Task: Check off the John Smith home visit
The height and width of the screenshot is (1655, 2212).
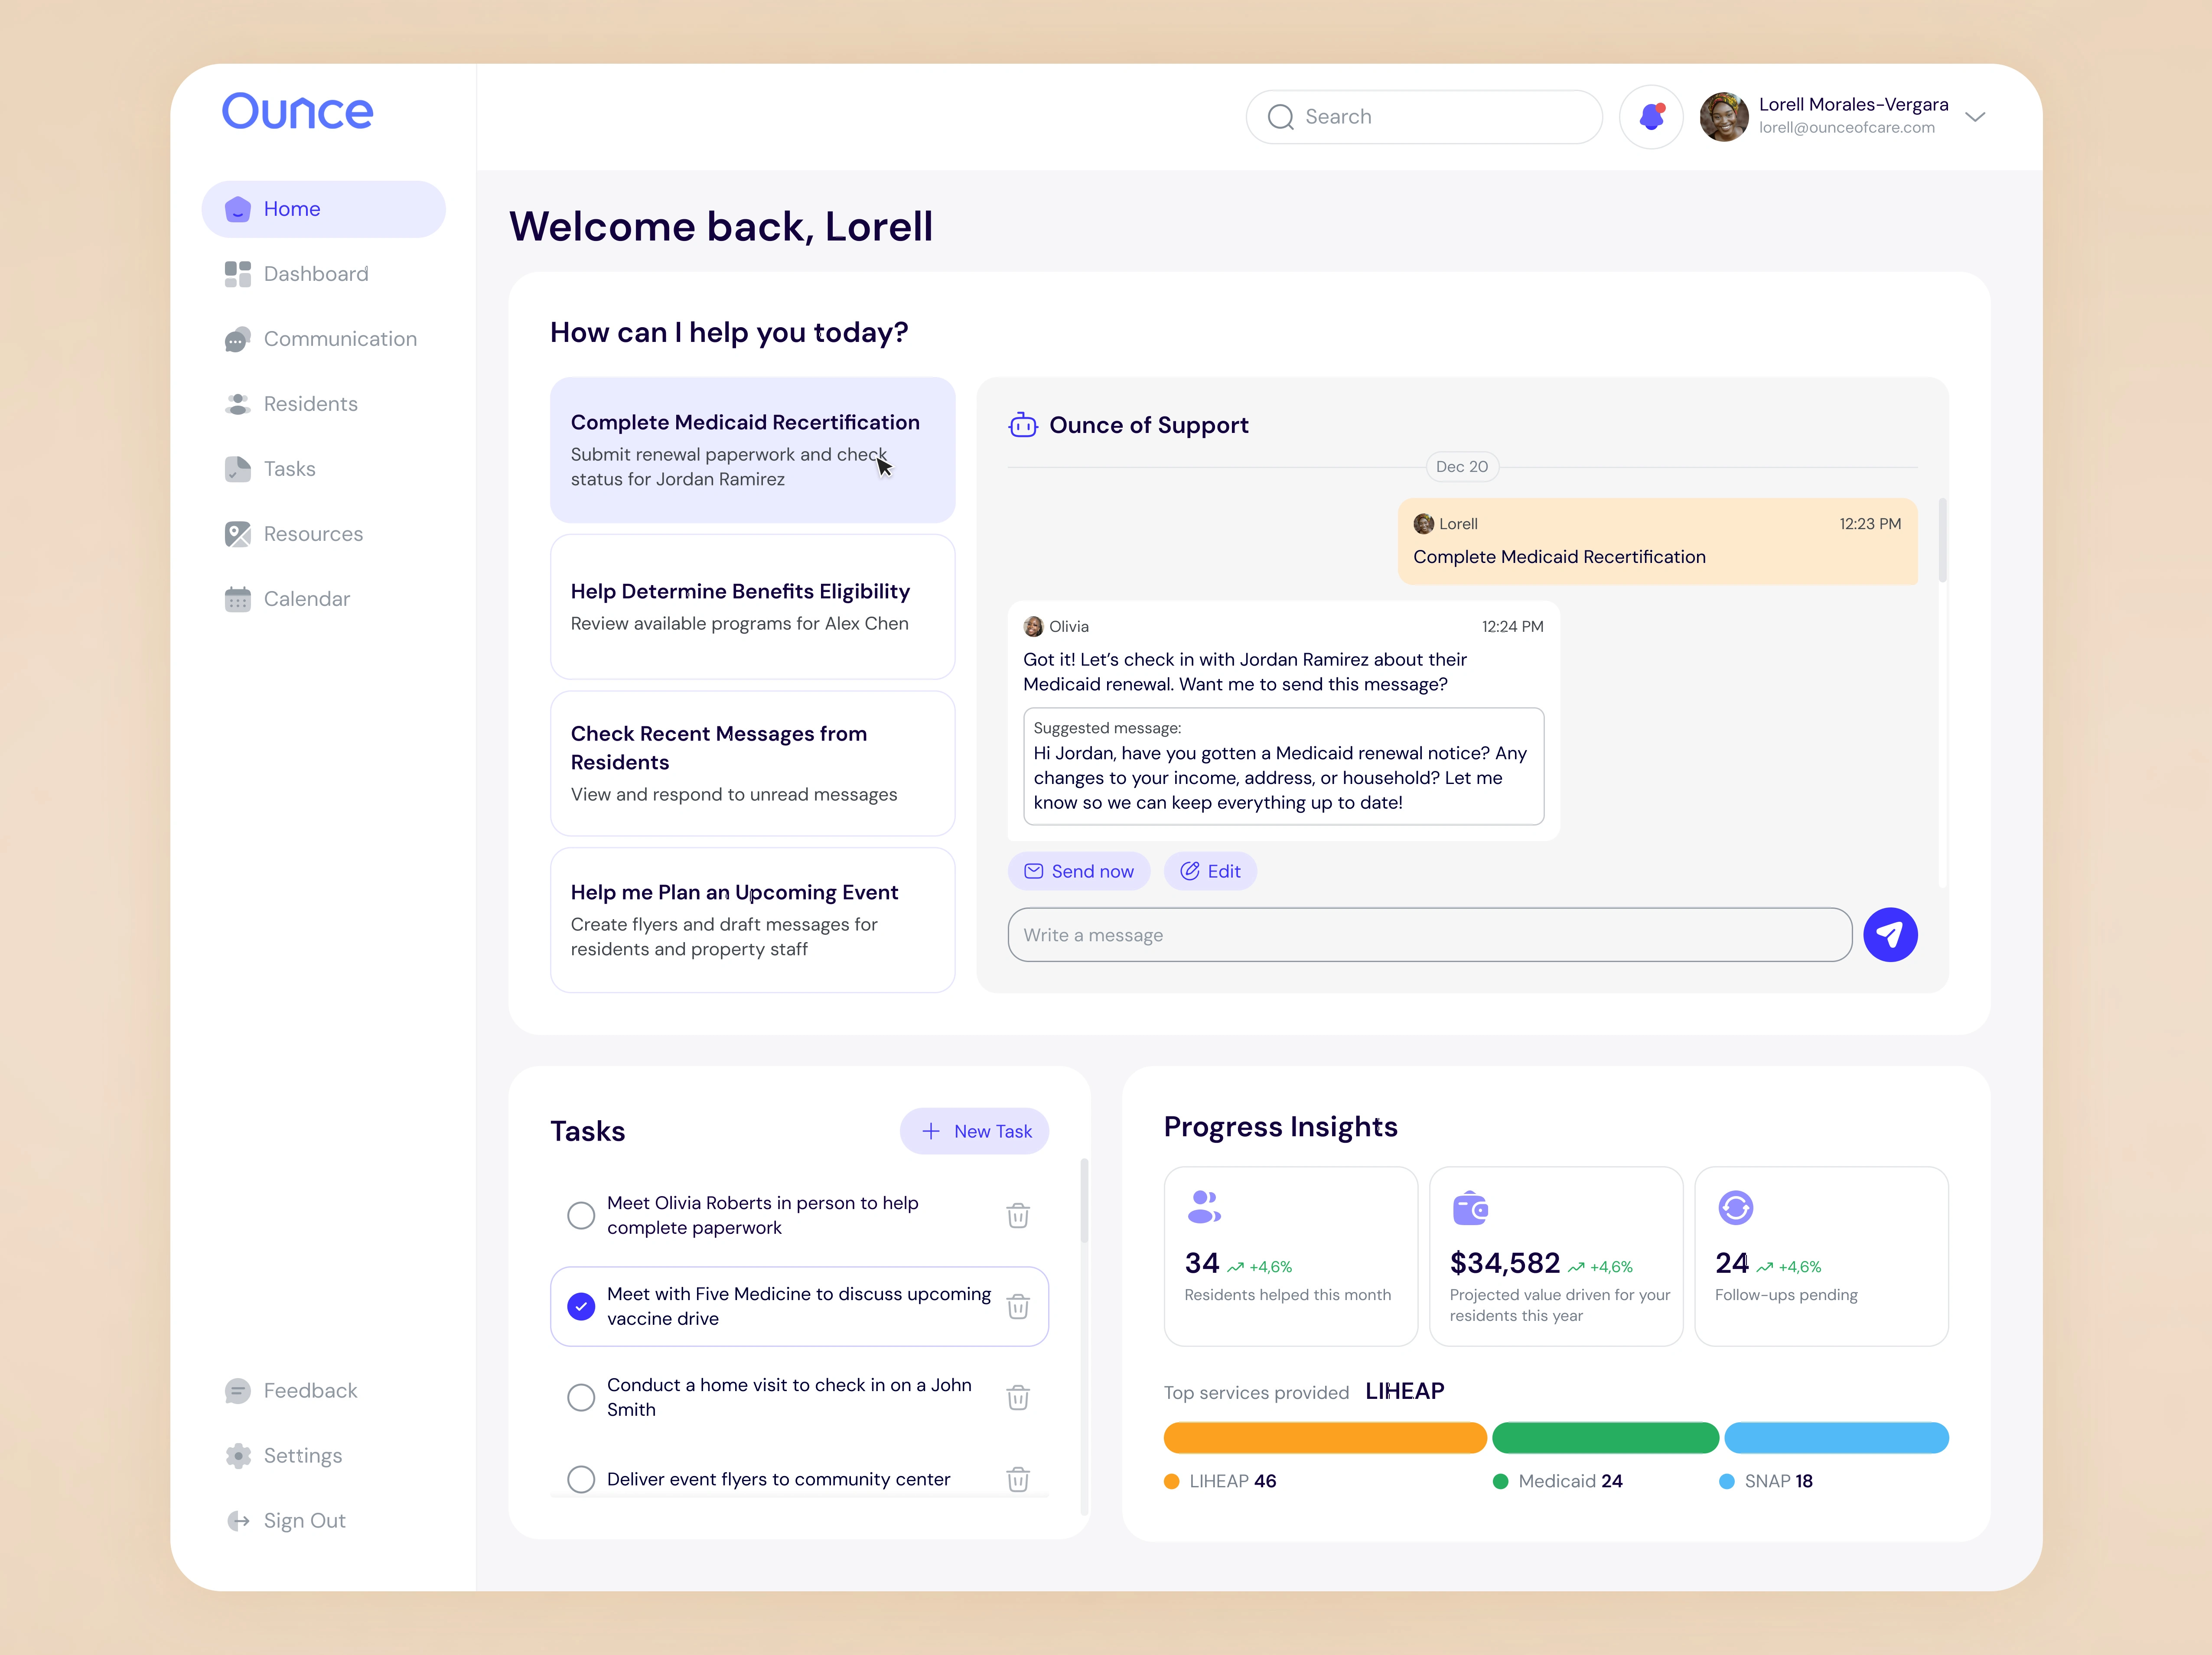Action: 581,1397
